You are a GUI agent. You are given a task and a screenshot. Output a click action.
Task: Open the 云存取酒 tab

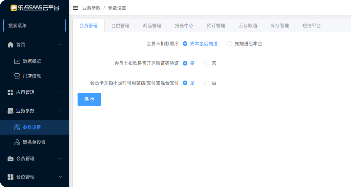(248, 26)
